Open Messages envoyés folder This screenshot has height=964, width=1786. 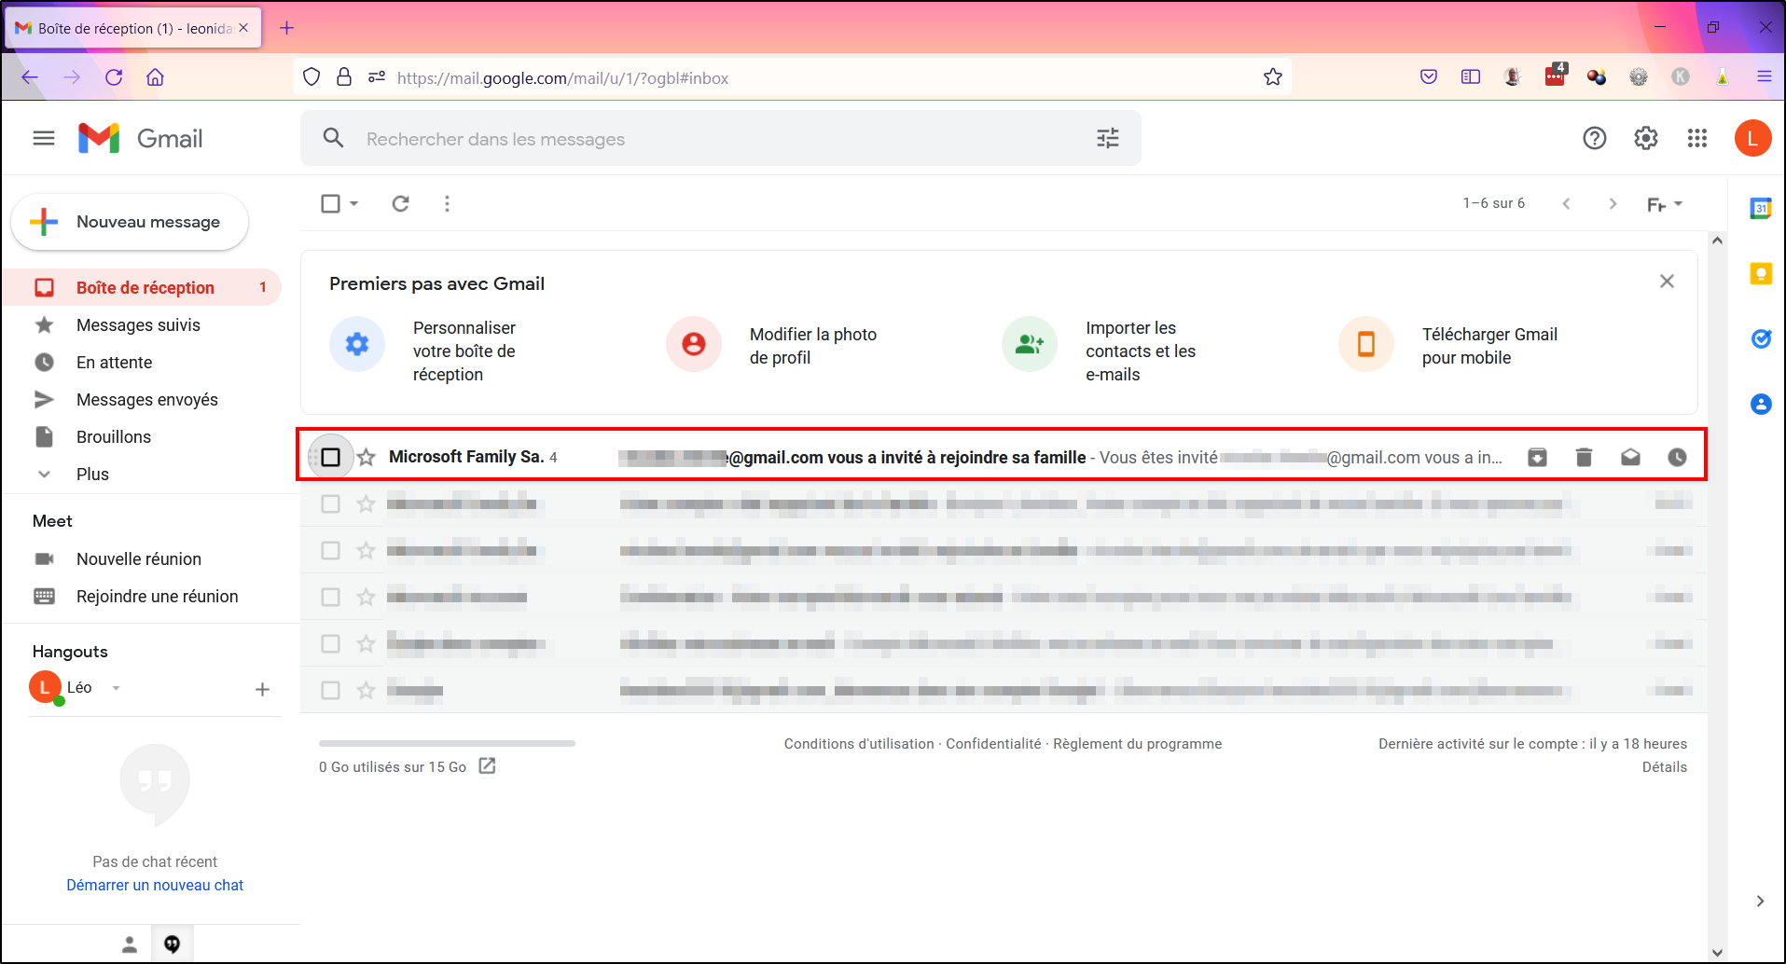[146, 399]
